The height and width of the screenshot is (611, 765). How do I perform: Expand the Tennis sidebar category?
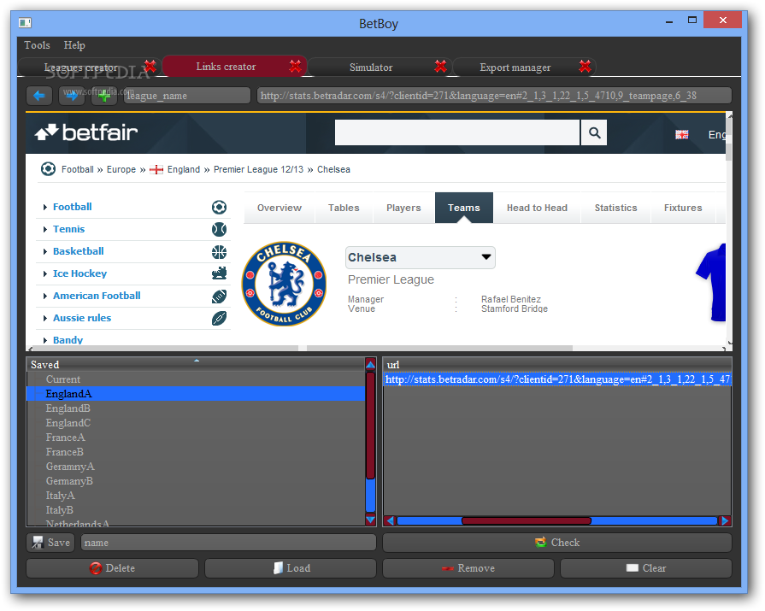45,229
